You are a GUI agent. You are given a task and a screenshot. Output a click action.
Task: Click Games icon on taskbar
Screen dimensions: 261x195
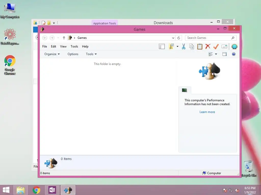coord(68,190)
